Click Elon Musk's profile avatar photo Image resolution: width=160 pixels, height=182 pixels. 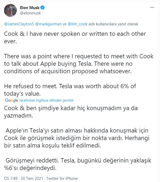10,10
